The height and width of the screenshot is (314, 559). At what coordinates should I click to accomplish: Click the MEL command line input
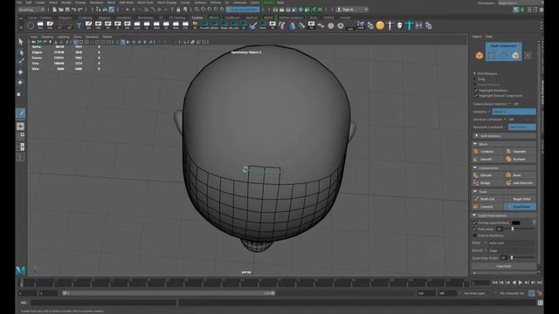pyautogui.click(x=104, y=303)
